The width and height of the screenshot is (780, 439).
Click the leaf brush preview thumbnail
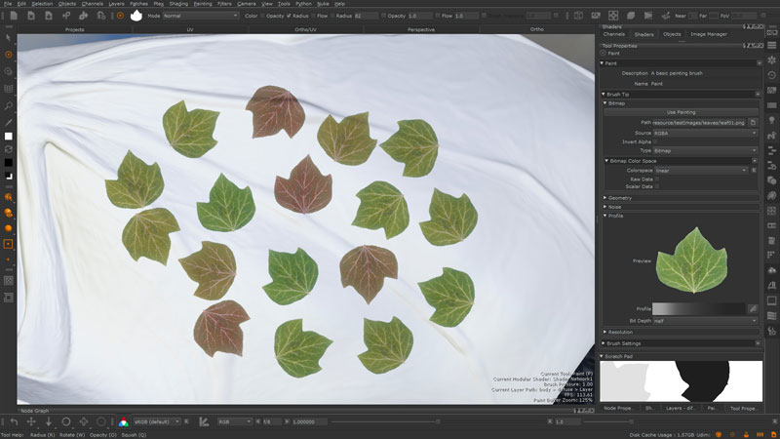[693, 260]
